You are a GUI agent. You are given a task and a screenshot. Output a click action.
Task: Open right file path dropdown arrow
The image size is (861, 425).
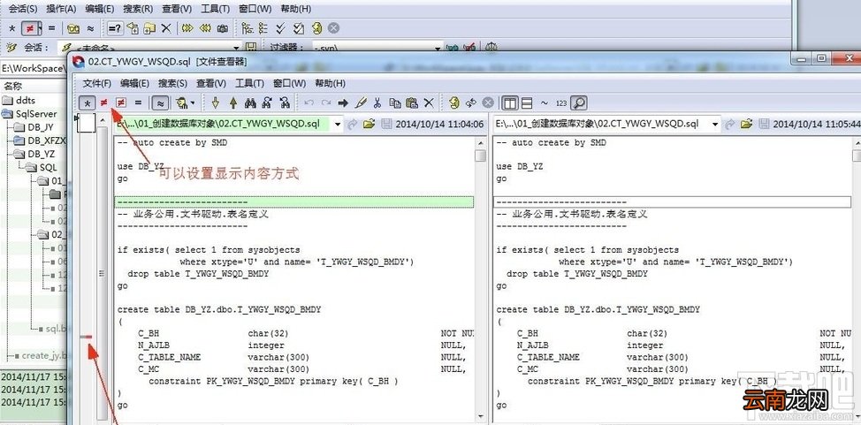715,124
